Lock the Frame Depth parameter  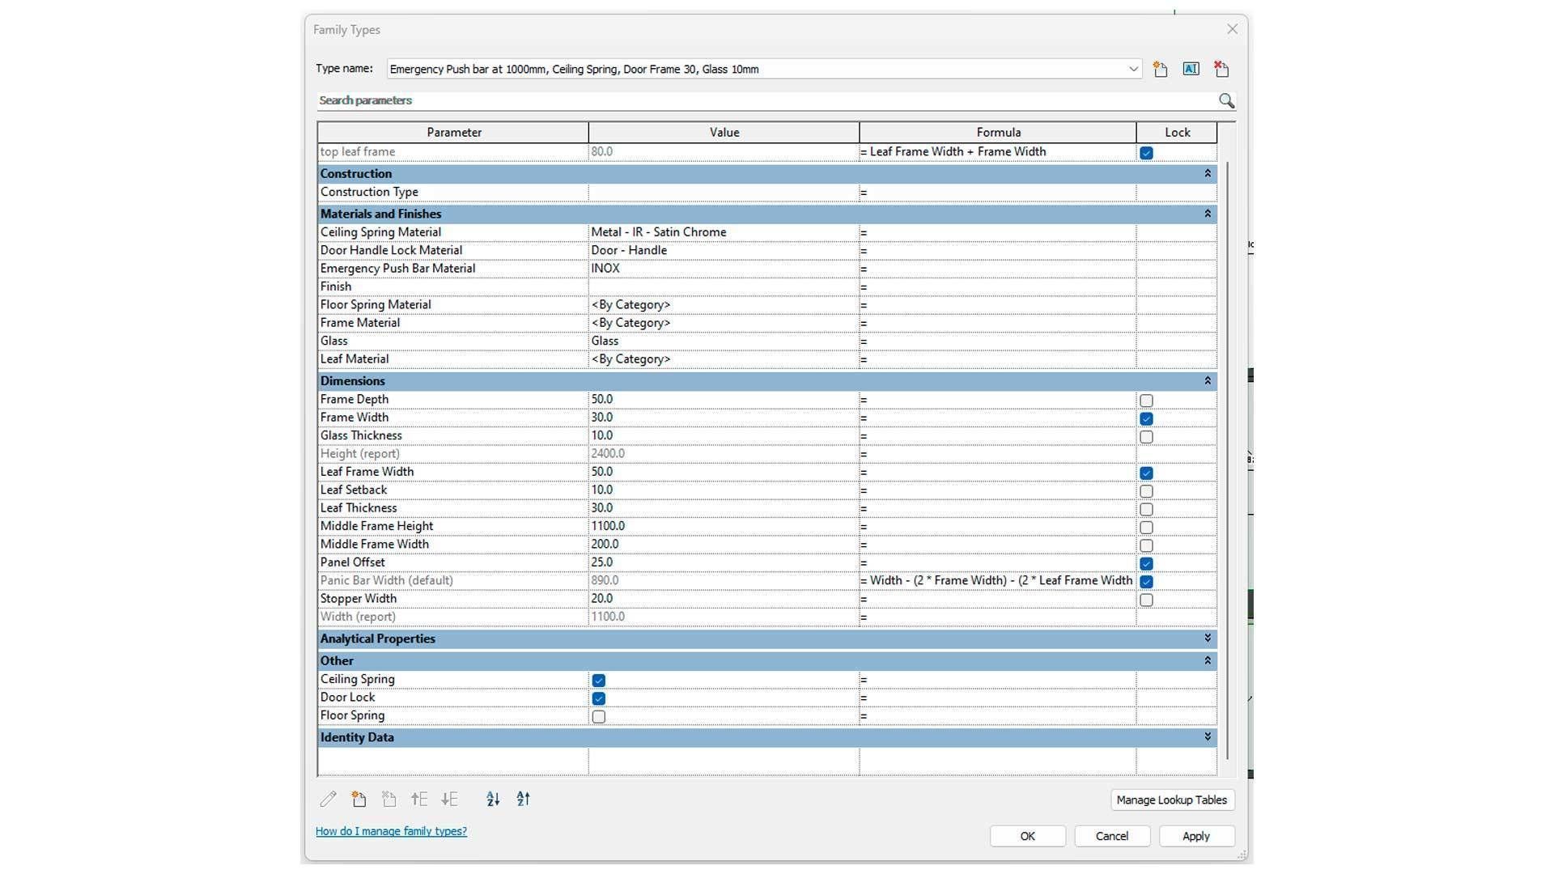tap(1146, 401)
